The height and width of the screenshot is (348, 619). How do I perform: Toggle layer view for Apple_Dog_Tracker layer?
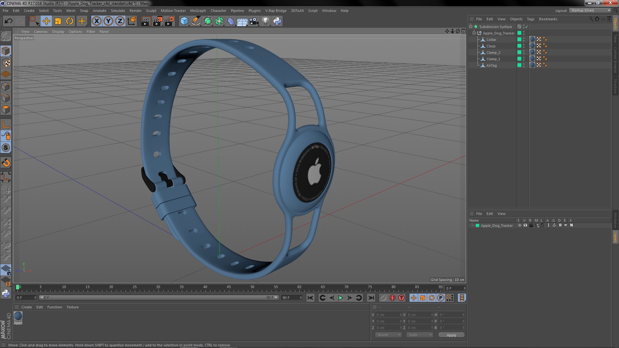tap(525, 226)
